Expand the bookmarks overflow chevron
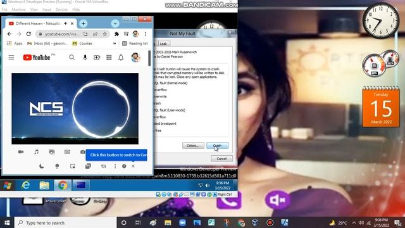 coord(115,44)
